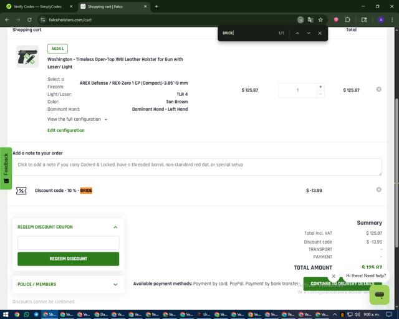
Task: Click the quantity field showing 1
Action: pyautogui.click(x=297, y=90)
